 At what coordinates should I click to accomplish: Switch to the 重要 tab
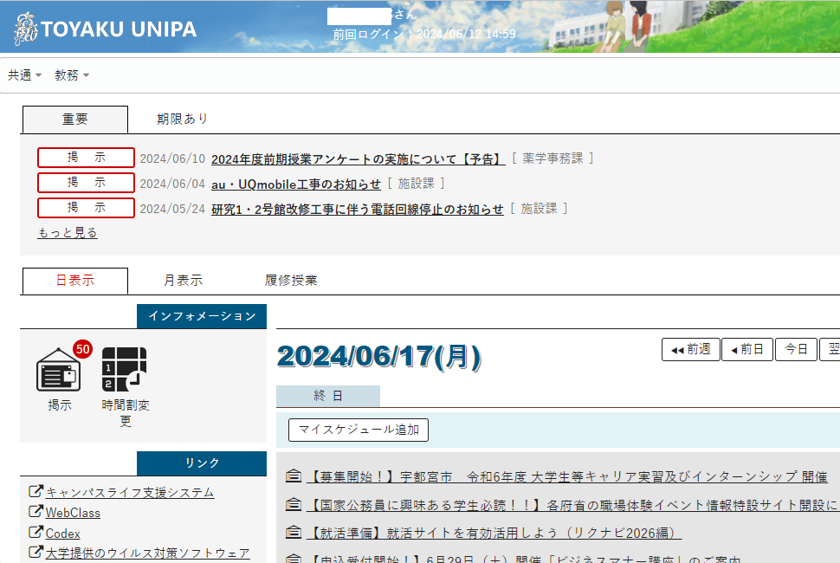(75, 120)
